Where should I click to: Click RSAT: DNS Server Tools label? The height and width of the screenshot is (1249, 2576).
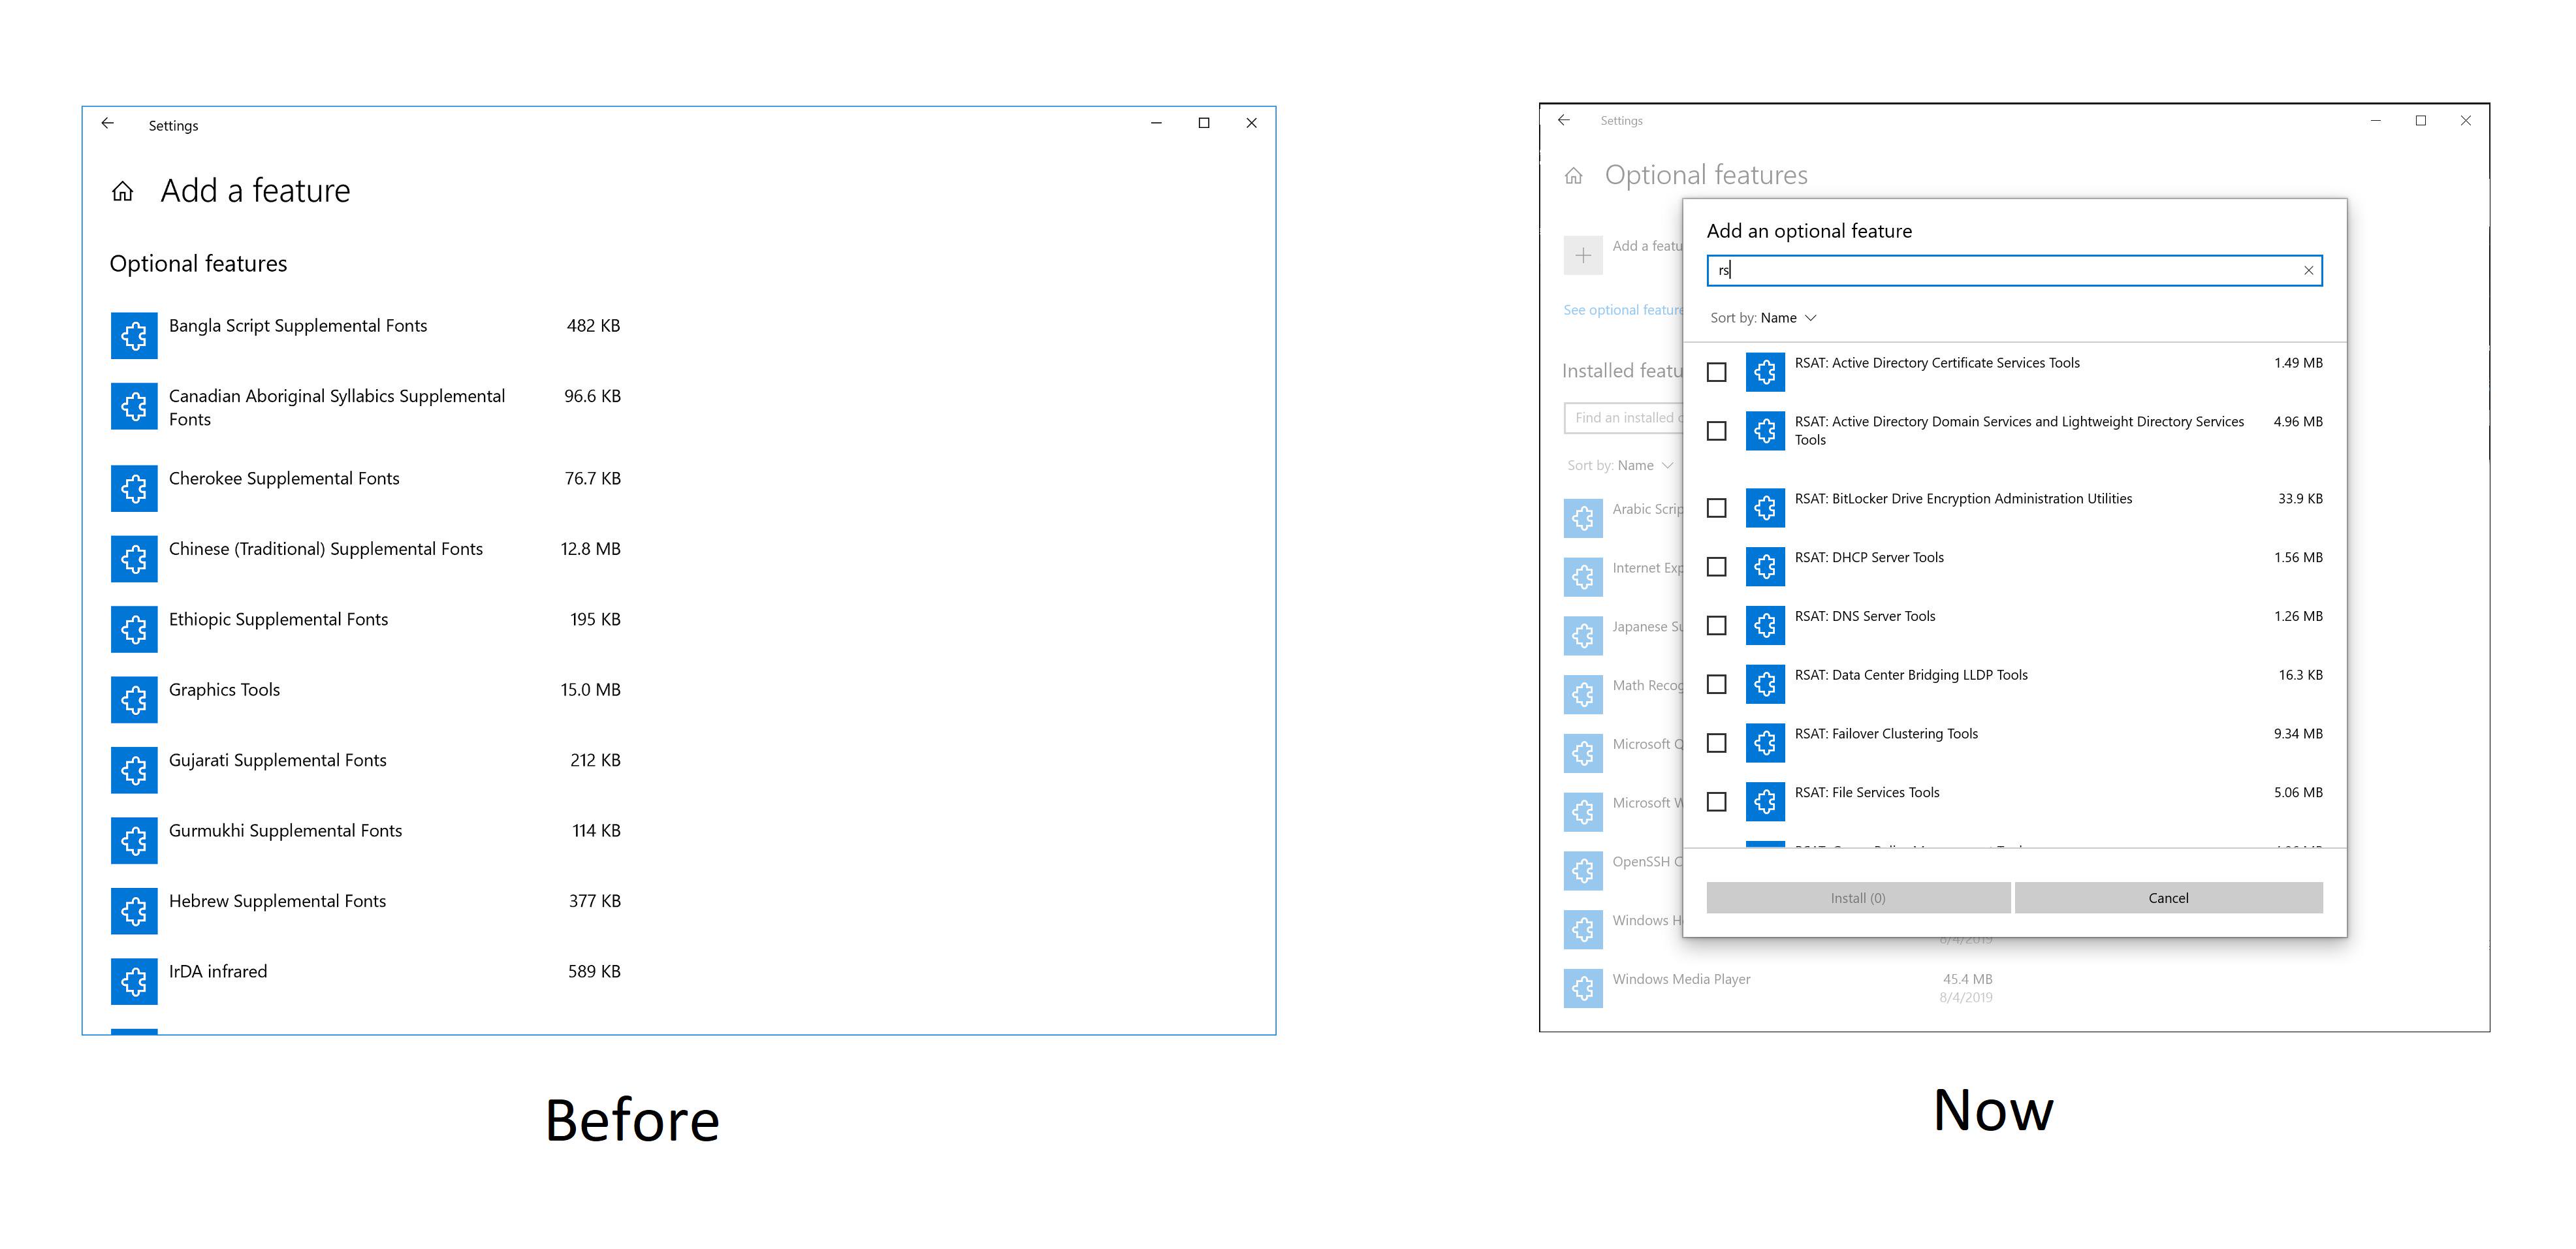point(1865,616)
